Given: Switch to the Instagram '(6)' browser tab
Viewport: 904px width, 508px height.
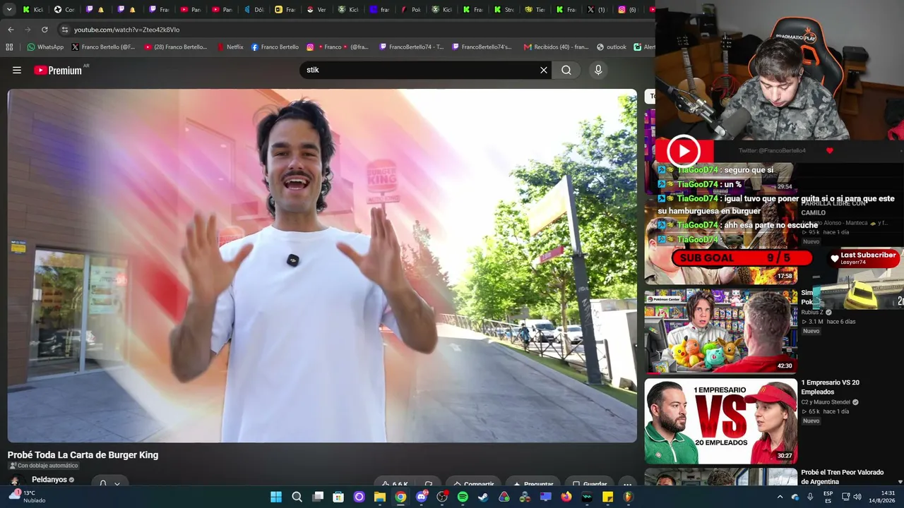Looking at the screenshot, I should (x=628, y=10).
